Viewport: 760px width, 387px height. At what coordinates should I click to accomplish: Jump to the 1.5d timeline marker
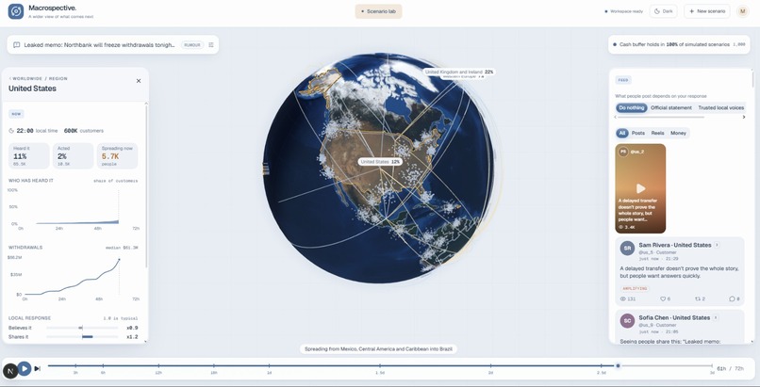point(379,367)
